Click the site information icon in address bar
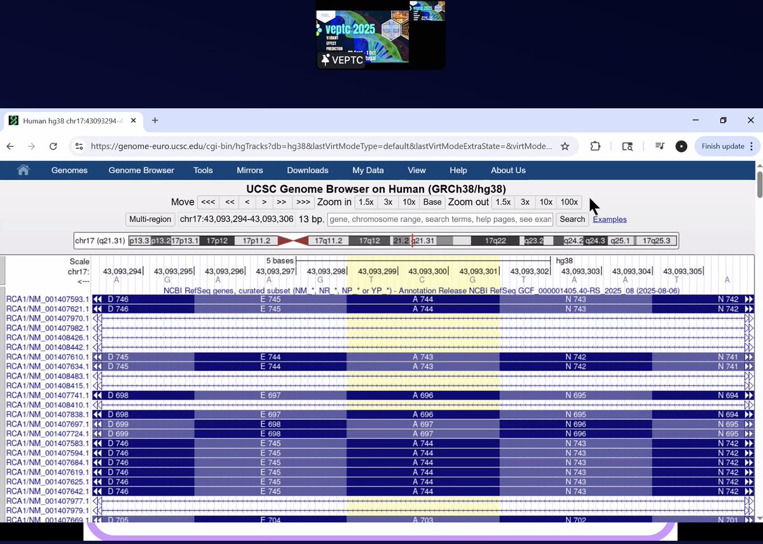This screenshot has width=763, height=544. pyautogui.click(x=79, y=146)
